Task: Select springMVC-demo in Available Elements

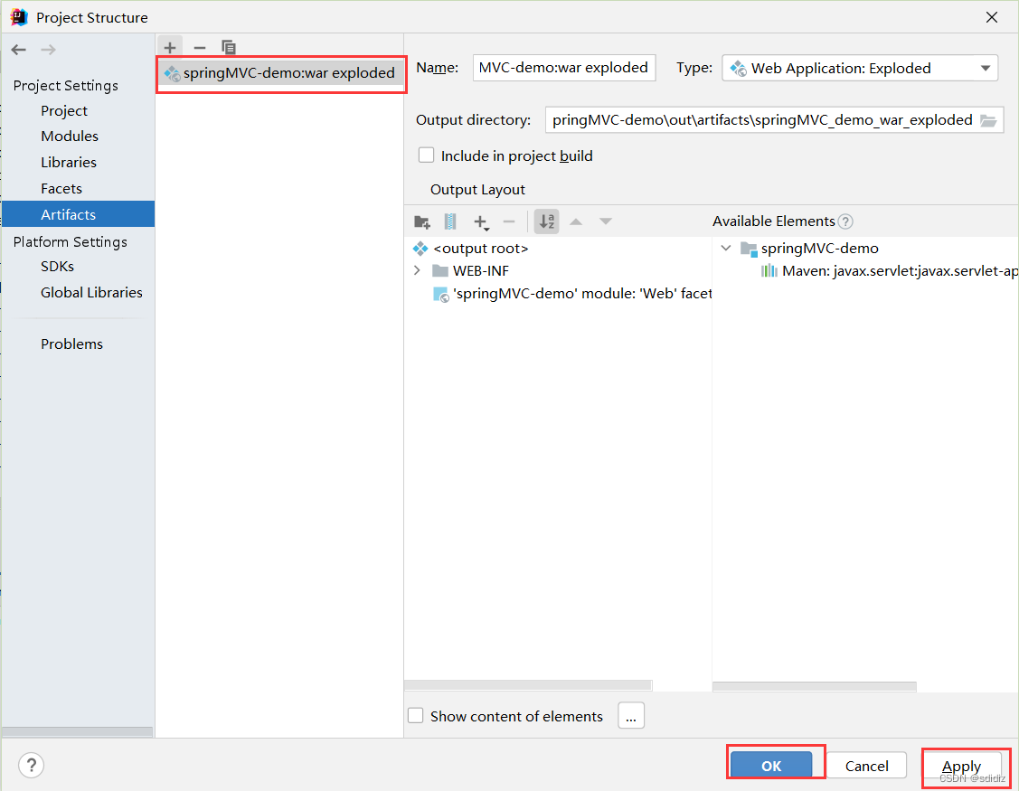Action: tap(810, 249)
